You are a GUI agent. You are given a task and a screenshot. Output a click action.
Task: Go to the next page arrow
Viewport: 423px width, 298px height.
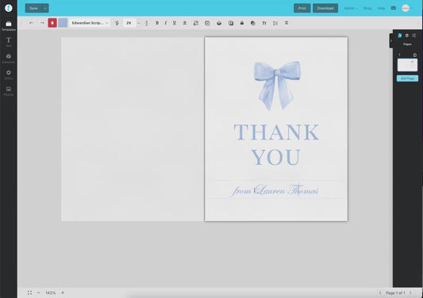(410, 292)
